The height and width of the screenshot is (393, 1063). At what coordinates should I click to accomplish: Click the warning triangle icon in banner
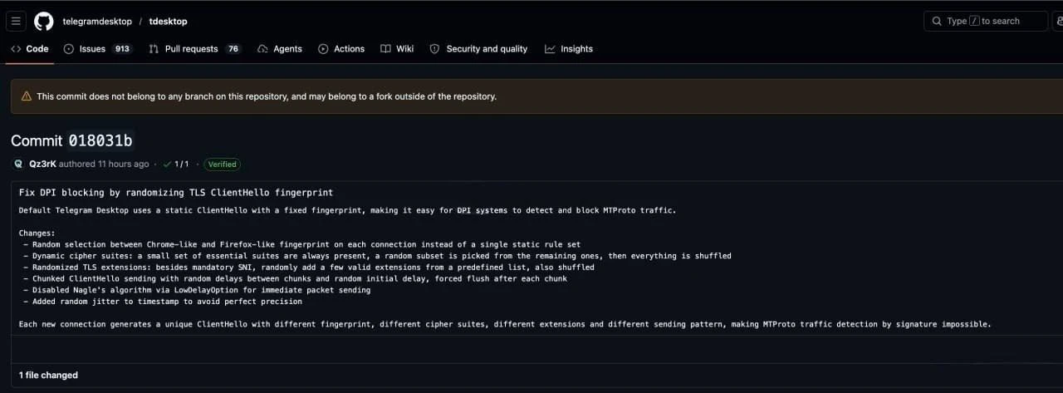click(27, 96)
